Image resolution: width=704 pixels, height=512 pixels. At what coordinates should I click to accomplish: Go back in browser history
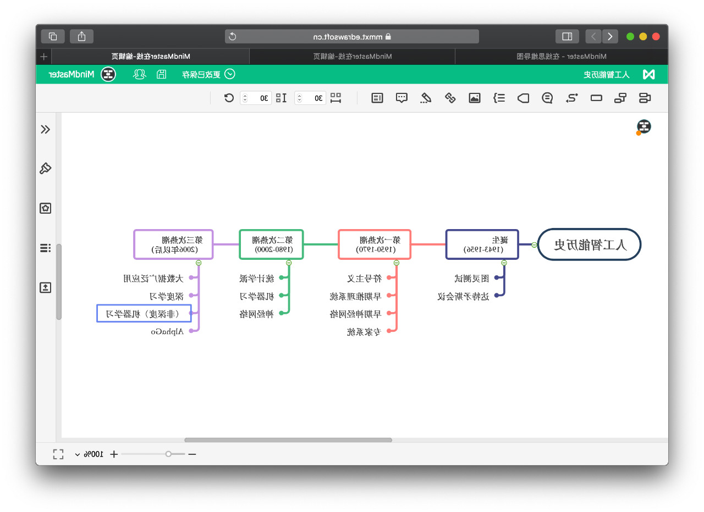coord(609,36)
